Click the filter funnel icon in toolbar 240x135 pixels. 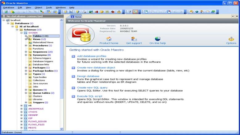[130, 12]
